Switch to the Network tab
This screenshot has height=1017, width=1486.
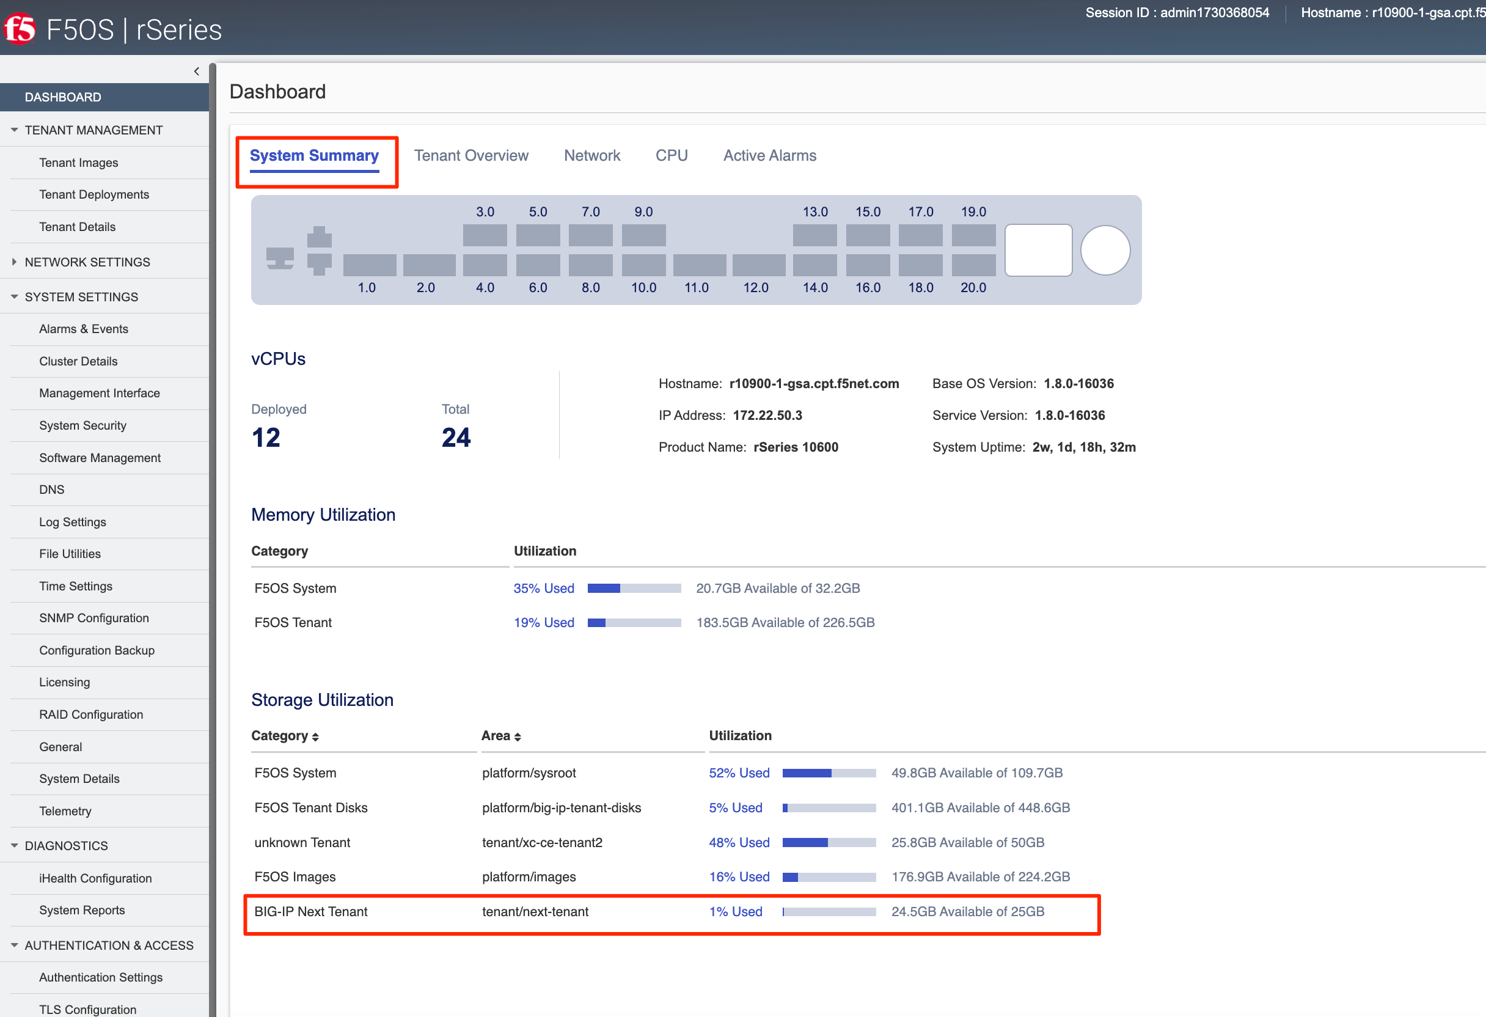(592, 155)
